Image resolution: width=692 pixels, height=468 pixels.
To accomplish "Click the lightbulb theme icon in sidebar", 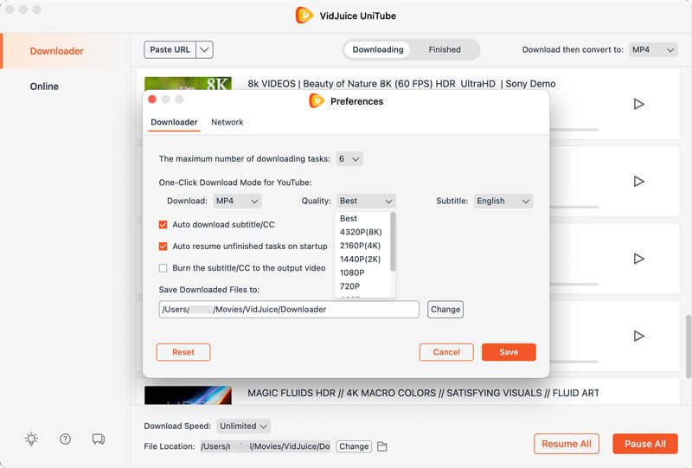I will [x=31, y=439].
